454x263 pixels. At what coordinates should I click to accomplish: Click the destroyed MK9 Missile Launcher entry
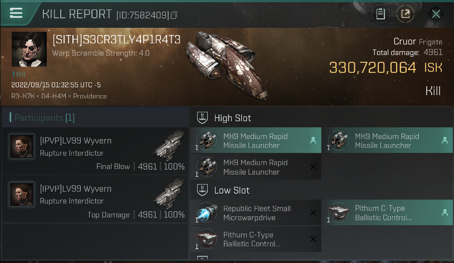click(x=256, y=167)
